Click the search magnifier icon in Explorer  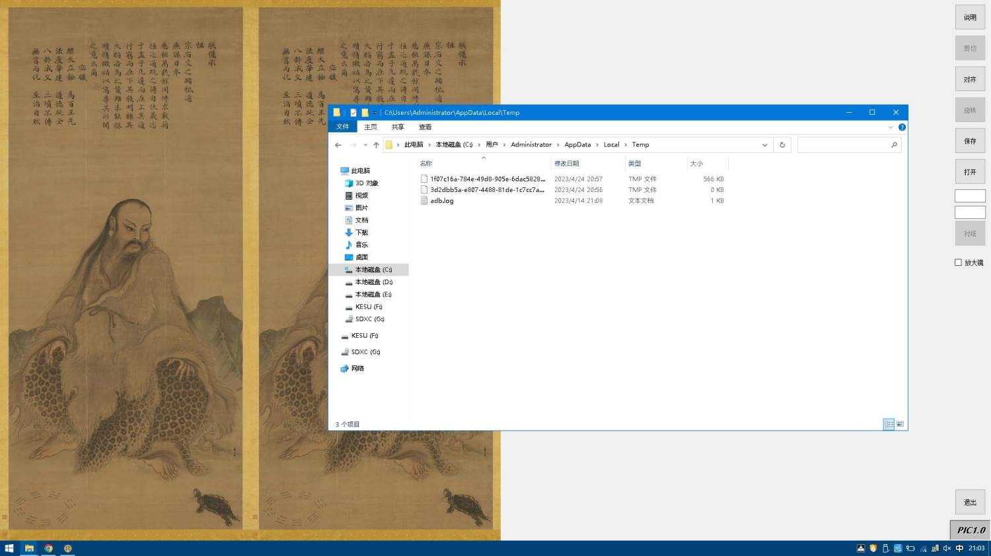pyautogui.click(x=894, y=145)
